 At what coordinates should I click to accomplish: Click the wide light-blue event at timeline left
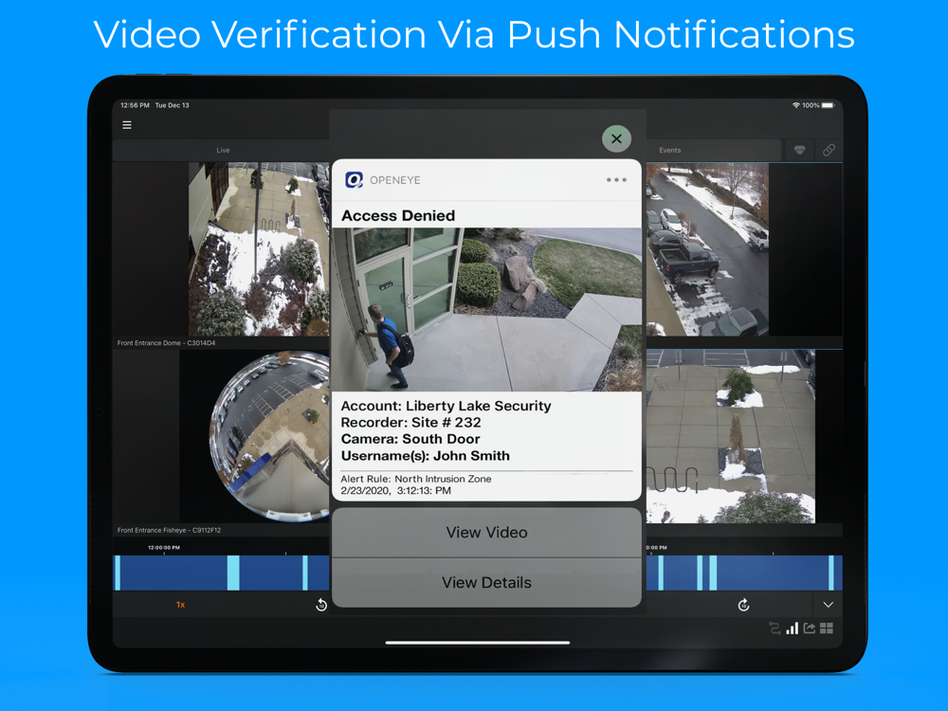(233, 573)
